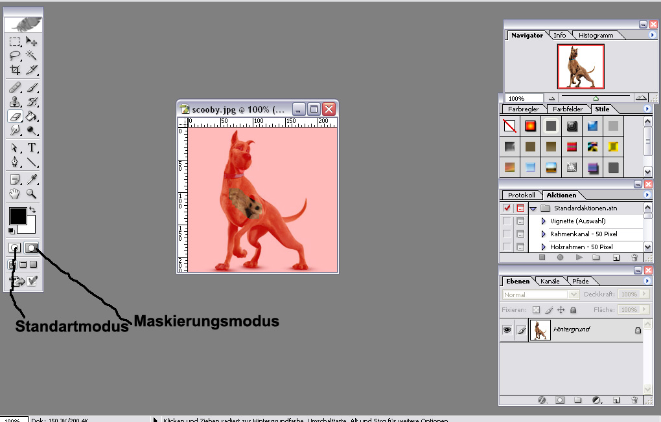
Task: Swap foreground and background colors
Action: coord(32,209)
